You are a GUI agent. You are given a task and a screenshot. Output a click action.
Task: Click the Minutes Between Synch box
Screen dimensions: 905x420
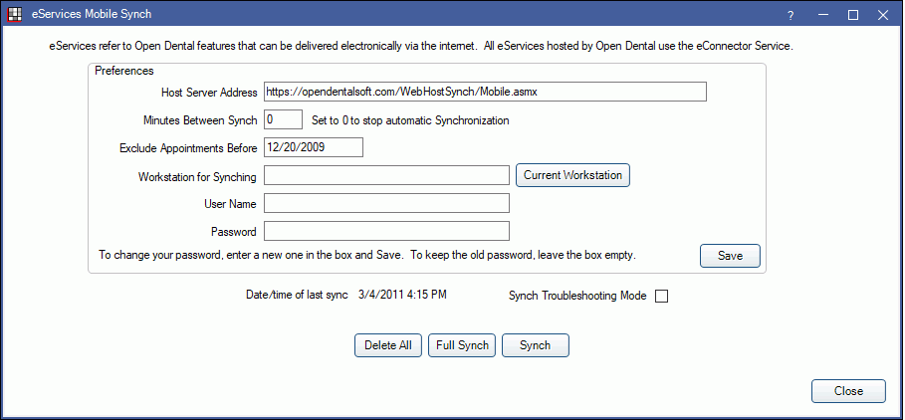pos(283,119)
